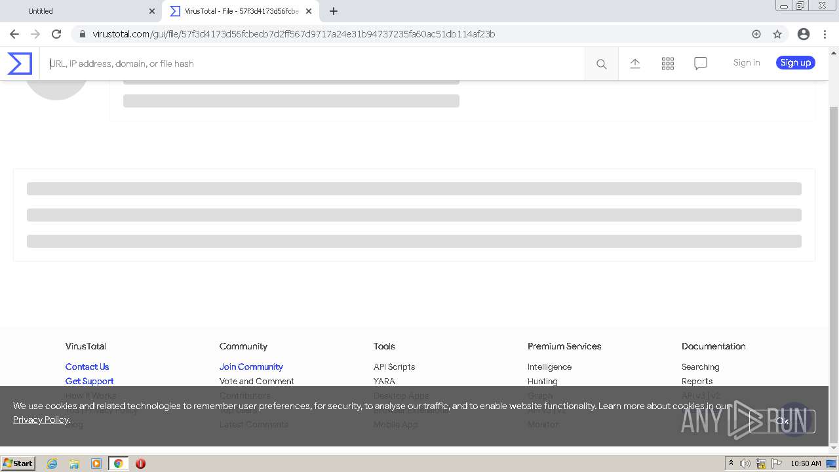Screen dimensions: 839x472
Task: Open API Scripts link
Action: (x=394, y=366)
